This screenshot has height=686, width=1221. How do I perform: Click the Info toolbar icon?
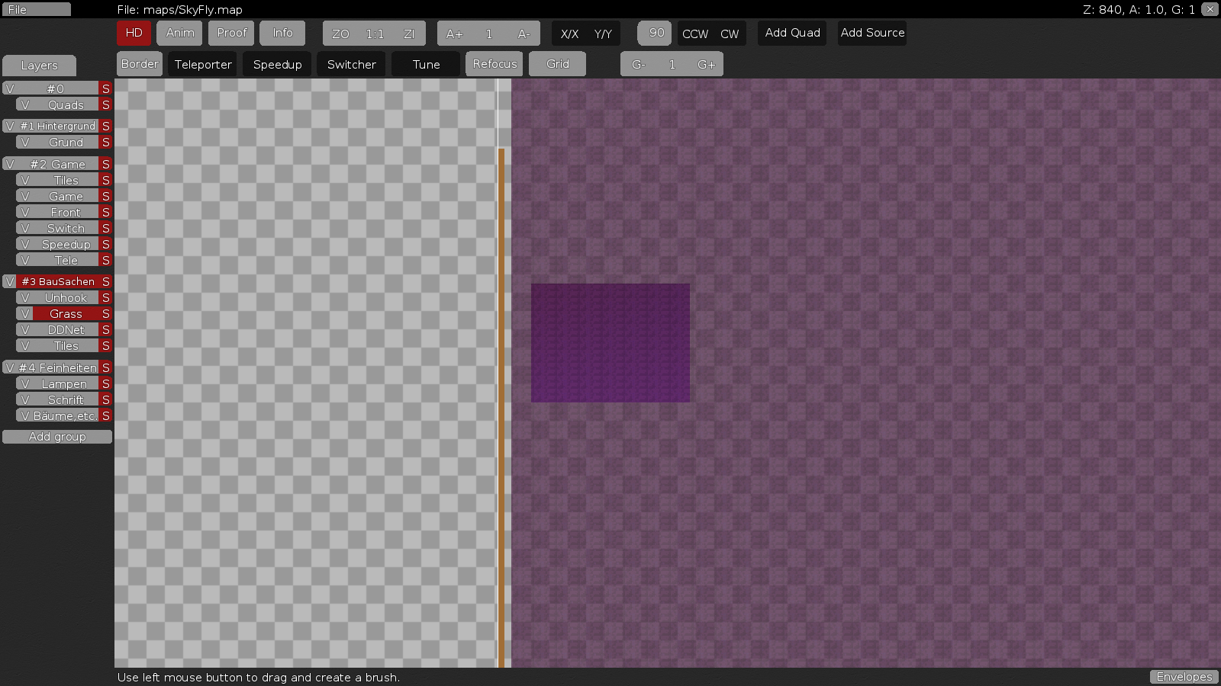(282, 33)
